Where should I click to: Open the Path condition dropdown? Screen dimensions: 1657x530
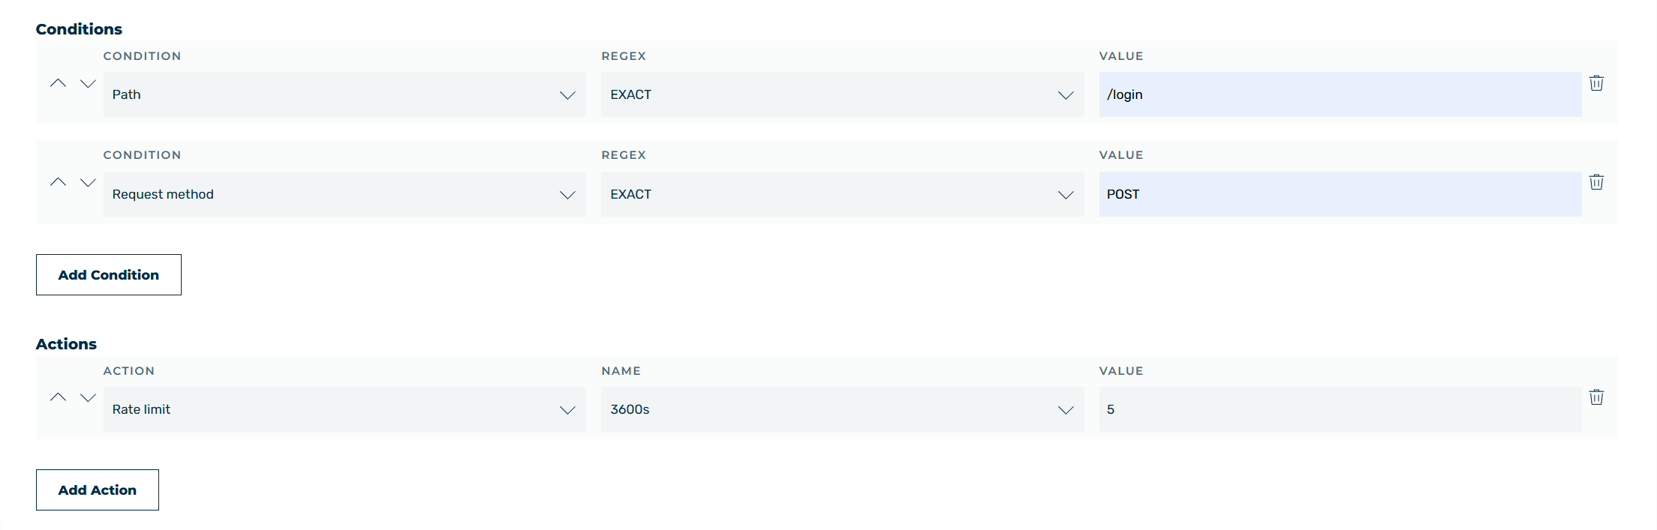pos(344,94)
